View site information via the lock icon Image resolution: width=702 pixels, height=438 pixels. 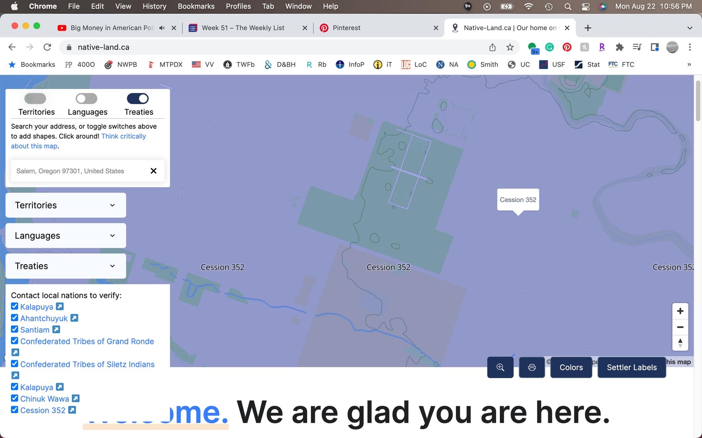pyautogui.click(x=68, y=47)
